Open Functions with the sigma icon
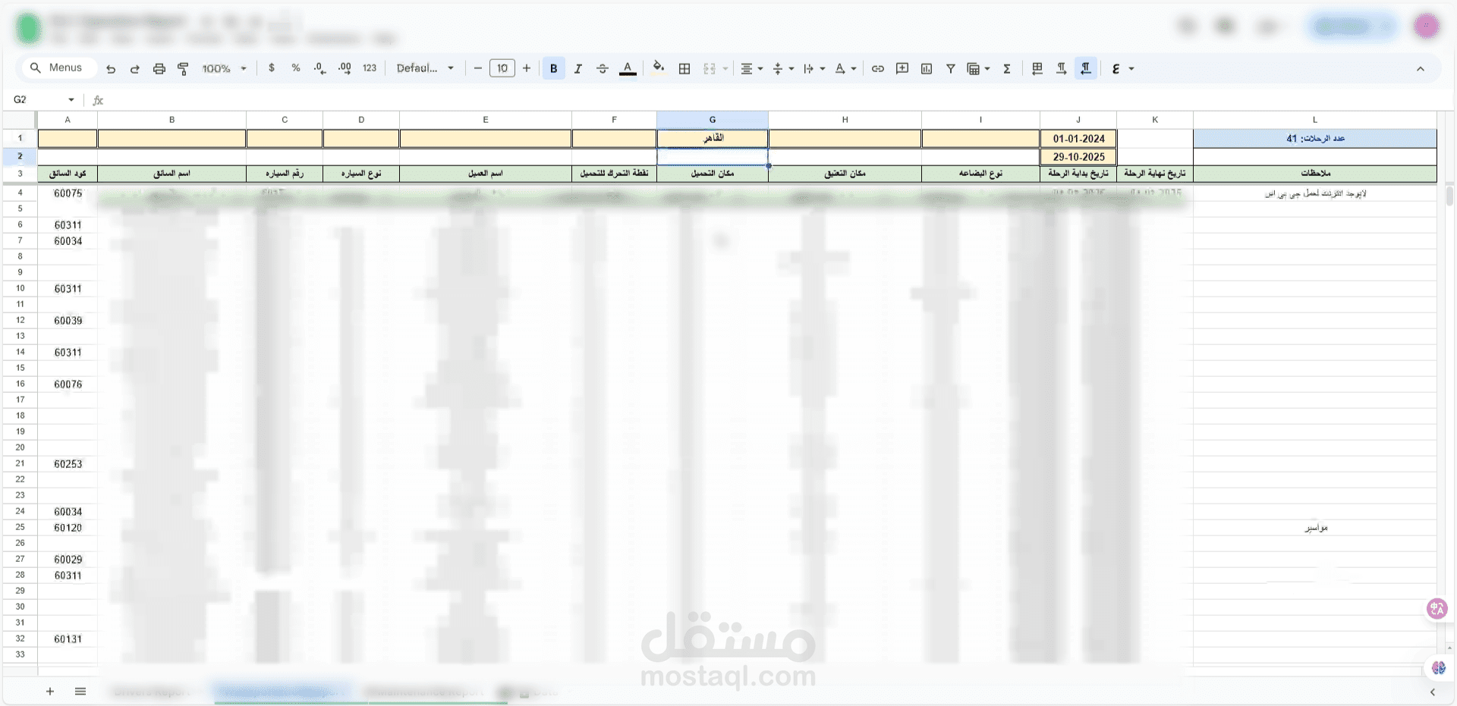 (1007, 69)
